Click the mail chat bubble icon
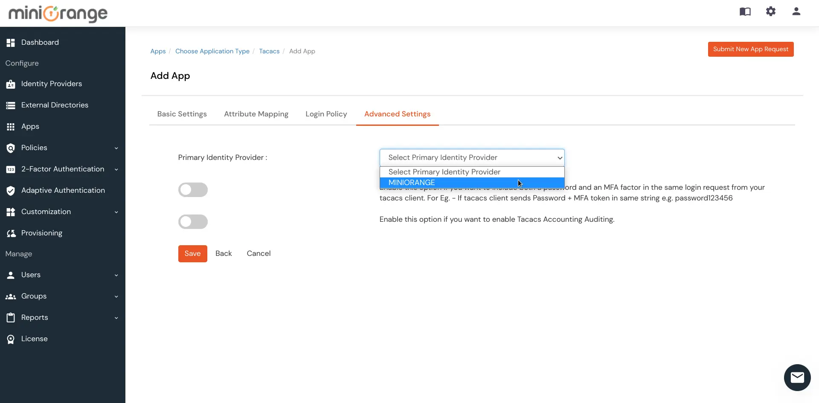 [797, 377]
